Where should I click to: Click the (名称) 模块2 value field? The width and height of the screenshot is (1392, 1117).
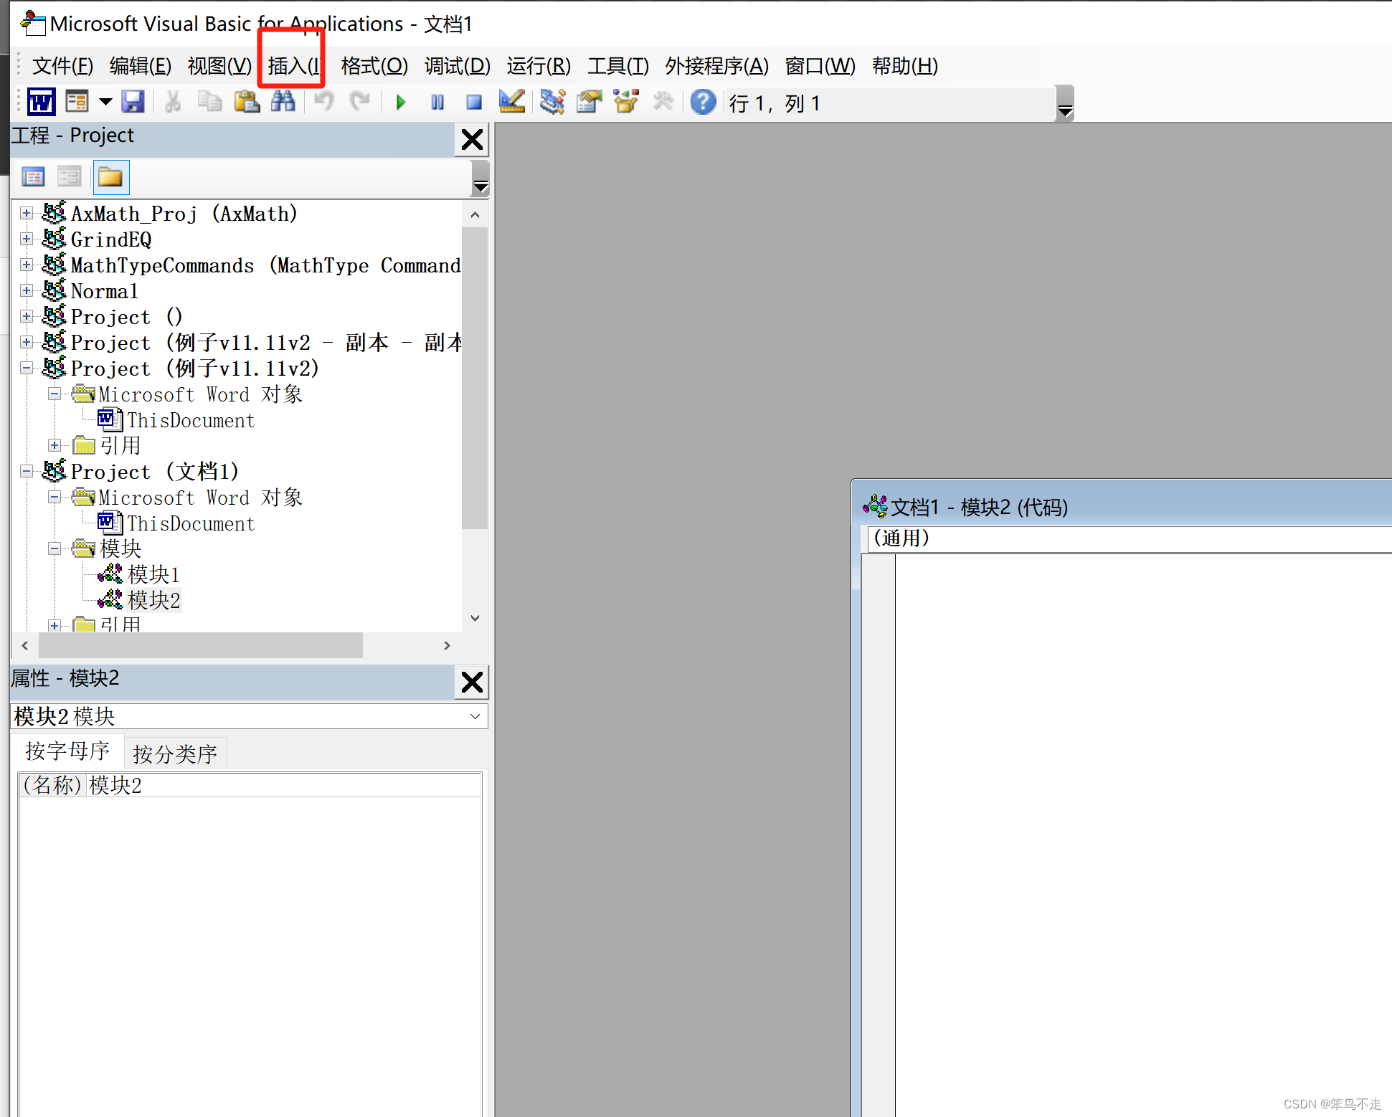pyautogui.click(x=284, y=785)
